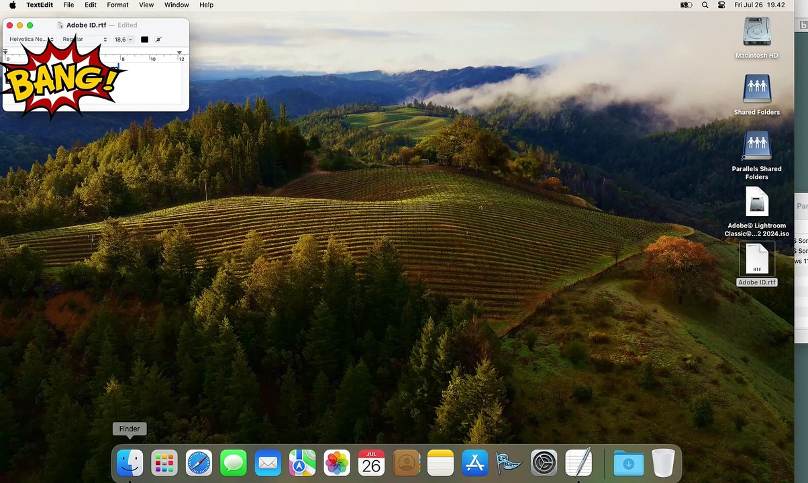Launch the App Store from dock
Image resolution: width=808 pixels, height=483 pixels.
pyautogui.click(x=475, y=463)
